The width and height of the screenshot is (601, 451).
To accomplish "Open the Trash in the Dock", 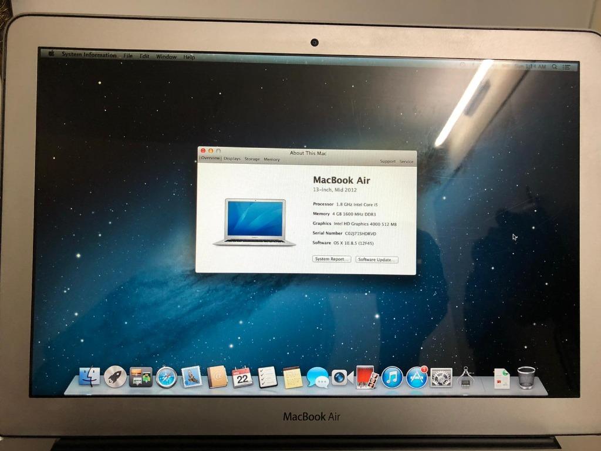I will (526, 378).
